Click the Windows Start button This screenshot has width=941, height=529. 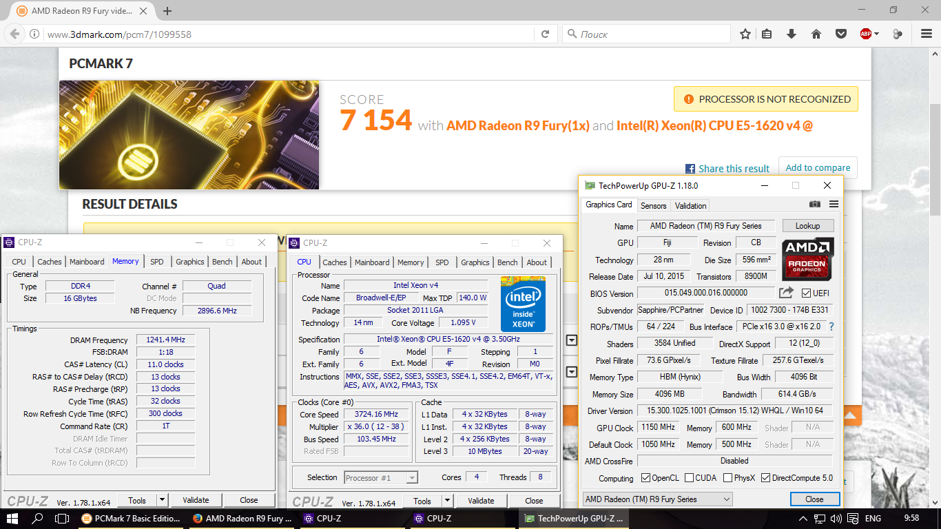tap(13, 519)
